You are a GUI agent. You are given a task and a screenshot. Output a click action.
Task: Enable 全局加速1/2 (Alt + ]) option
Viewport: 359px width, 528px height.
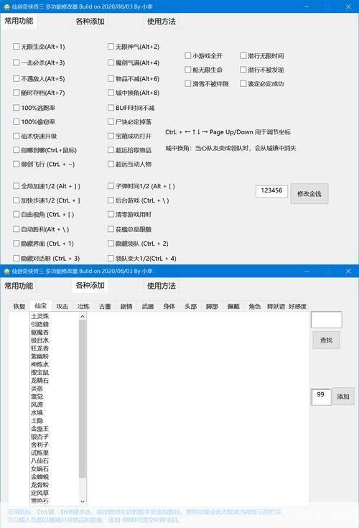click(16, 186)
